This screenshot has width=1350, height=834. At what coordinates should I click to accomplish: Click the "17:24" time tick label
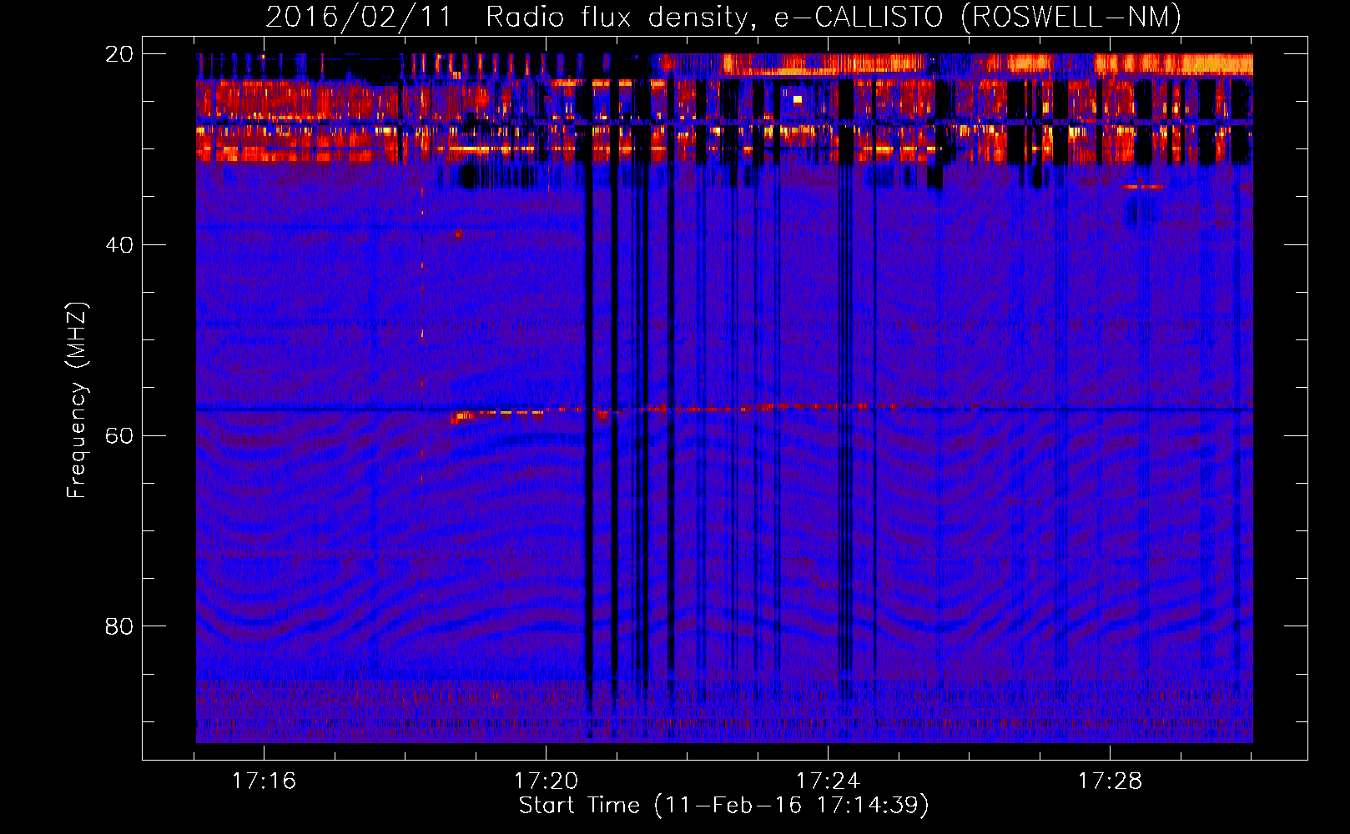828,781
